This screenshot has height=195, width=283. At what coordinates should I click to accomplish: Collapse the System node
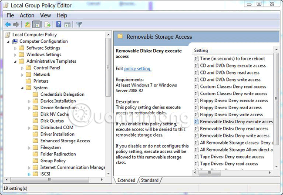coord(22,88)
